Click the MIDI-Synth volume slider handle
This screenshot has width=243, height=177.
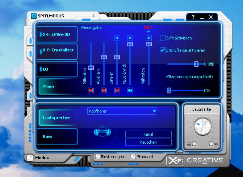pos(130,44)
